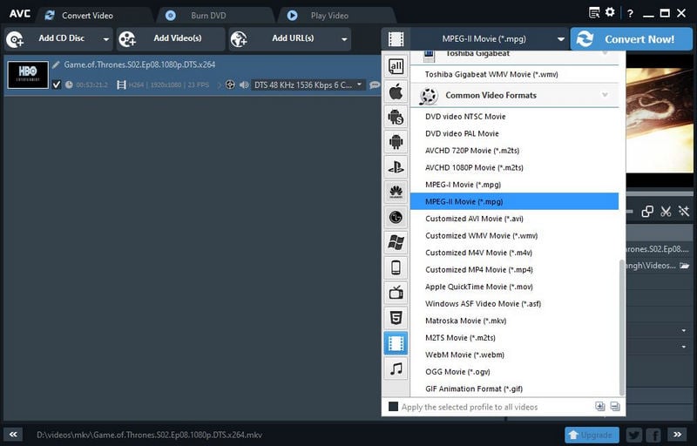Image resolution: width=697 pixels, height=446 pixels.
Task: Choose Toshiba Gigabeat WMV Movie (*.wmv)
Action: (x=514, y=74)
